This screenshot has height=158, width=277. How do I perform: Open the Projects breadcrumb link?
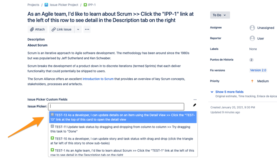[x=33, y=5]
